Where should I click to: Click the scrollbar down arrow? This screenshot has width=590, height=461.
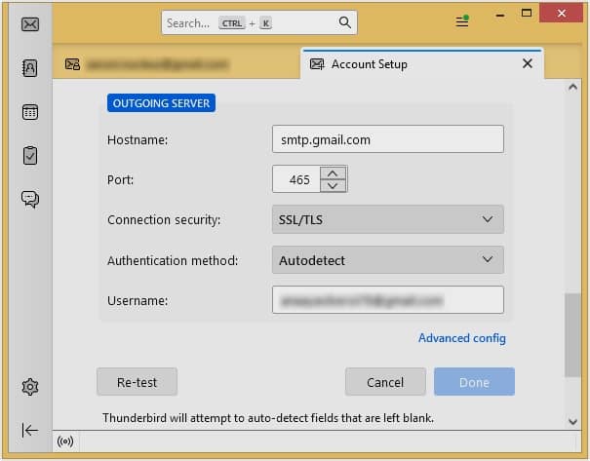click(x=572, y=421)
